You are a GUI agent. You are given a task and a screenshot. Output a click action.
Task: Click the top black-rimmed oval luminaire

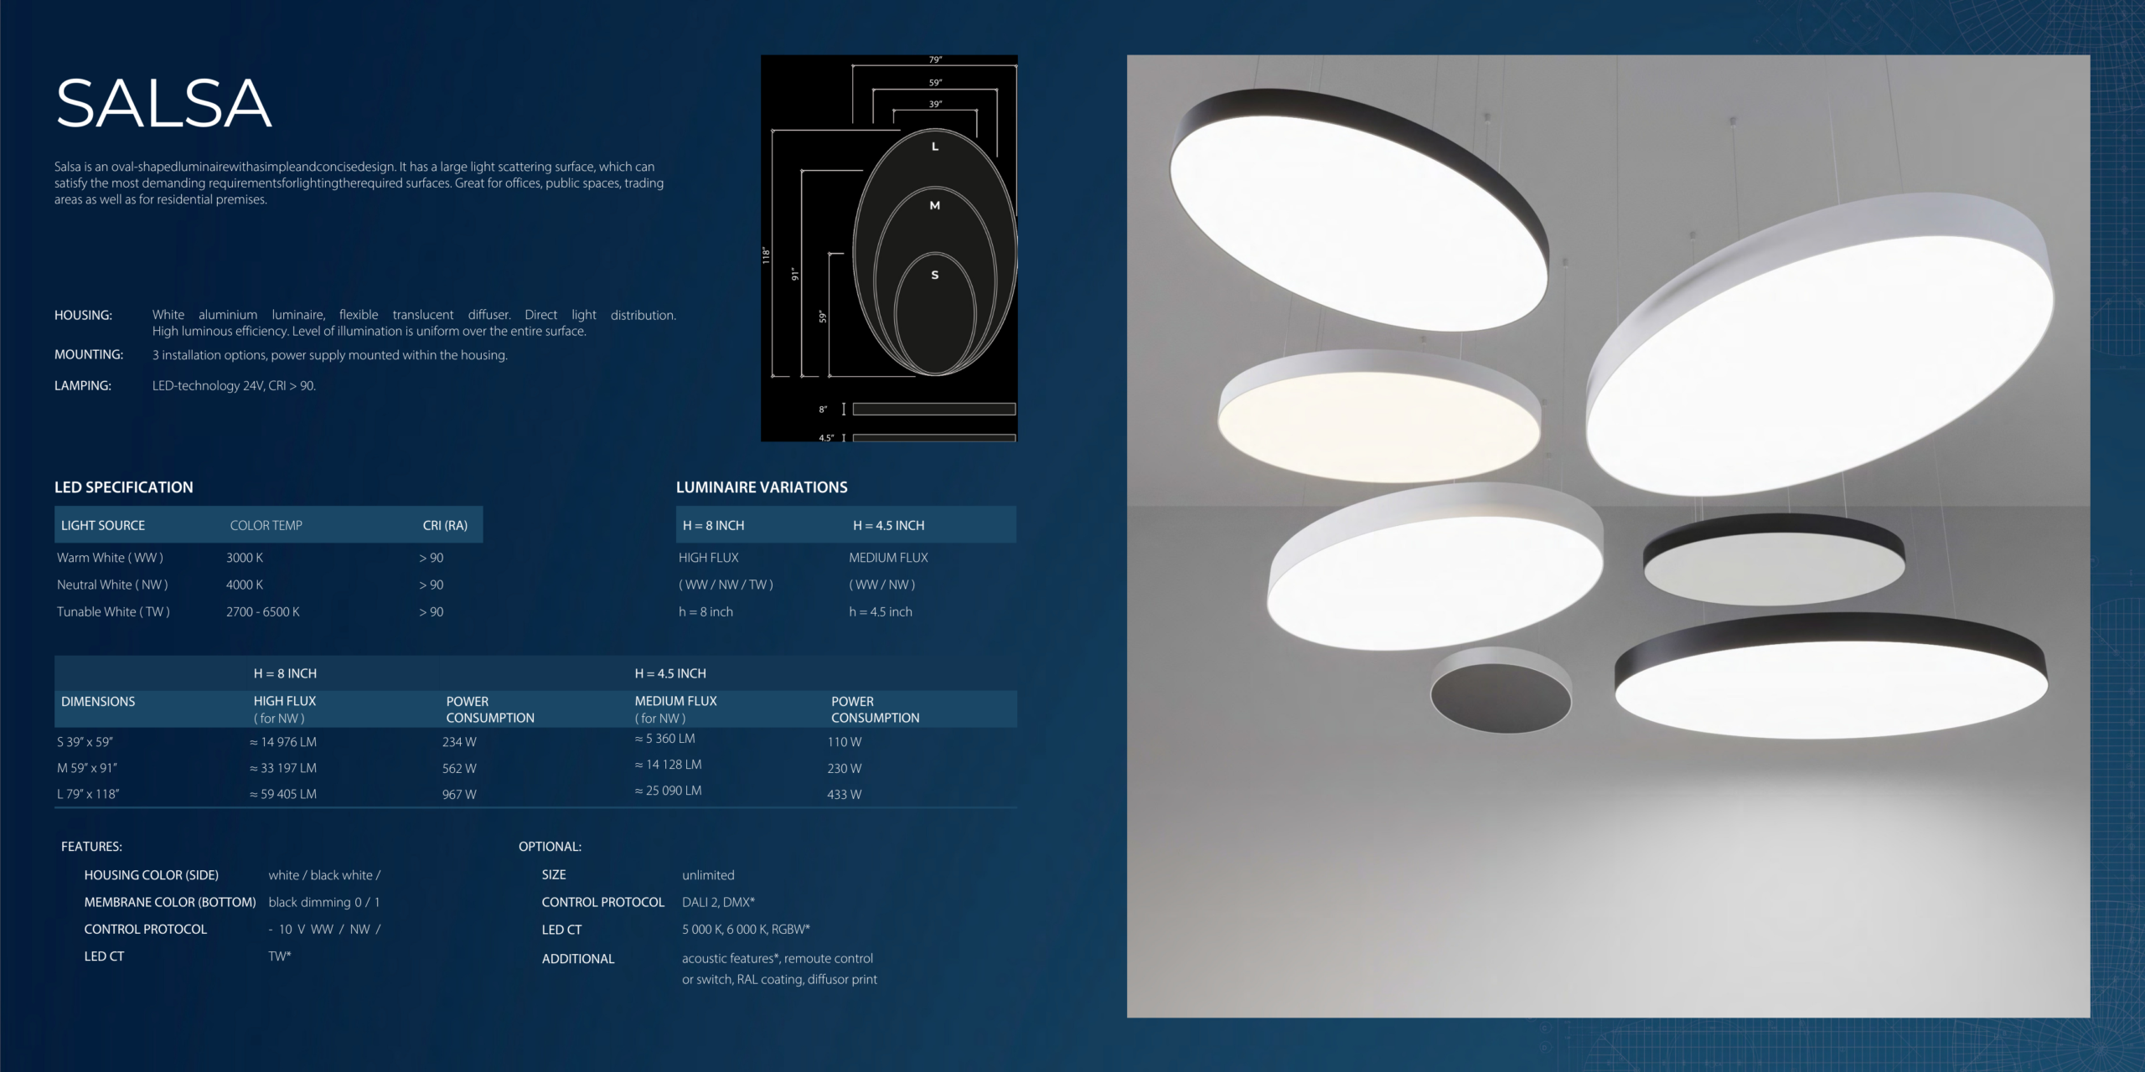click(x=1357, y=209)
